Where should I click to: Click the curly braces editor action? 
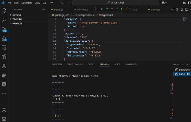(177, 10)
